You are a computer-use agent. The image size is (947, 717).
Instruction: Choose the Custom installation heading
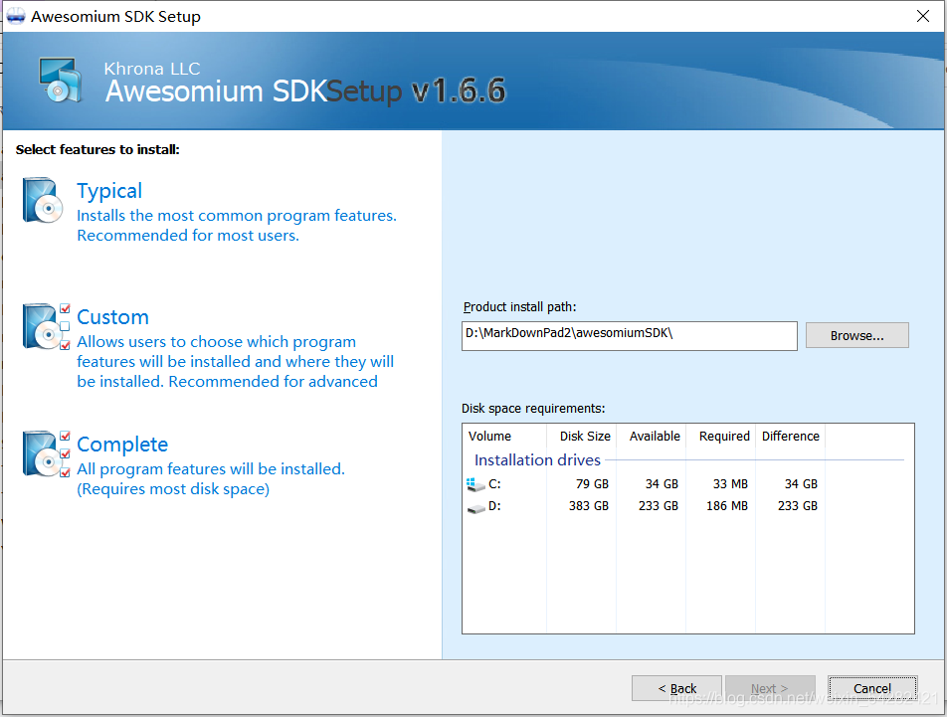tap(113, 317)
